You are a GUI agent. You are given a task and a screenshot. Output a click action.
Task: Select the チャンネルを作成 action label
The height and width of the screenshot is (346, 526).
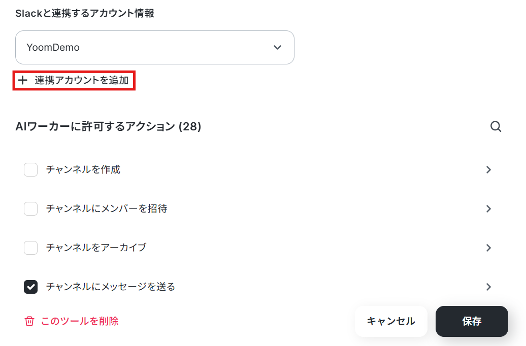(x=83, y=169)
